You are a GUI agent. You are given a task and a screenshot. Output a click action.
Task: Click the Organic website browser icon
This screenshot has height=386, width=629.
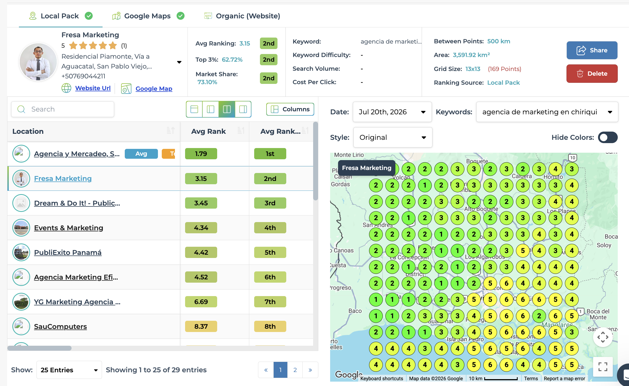(x=208, y=16)
